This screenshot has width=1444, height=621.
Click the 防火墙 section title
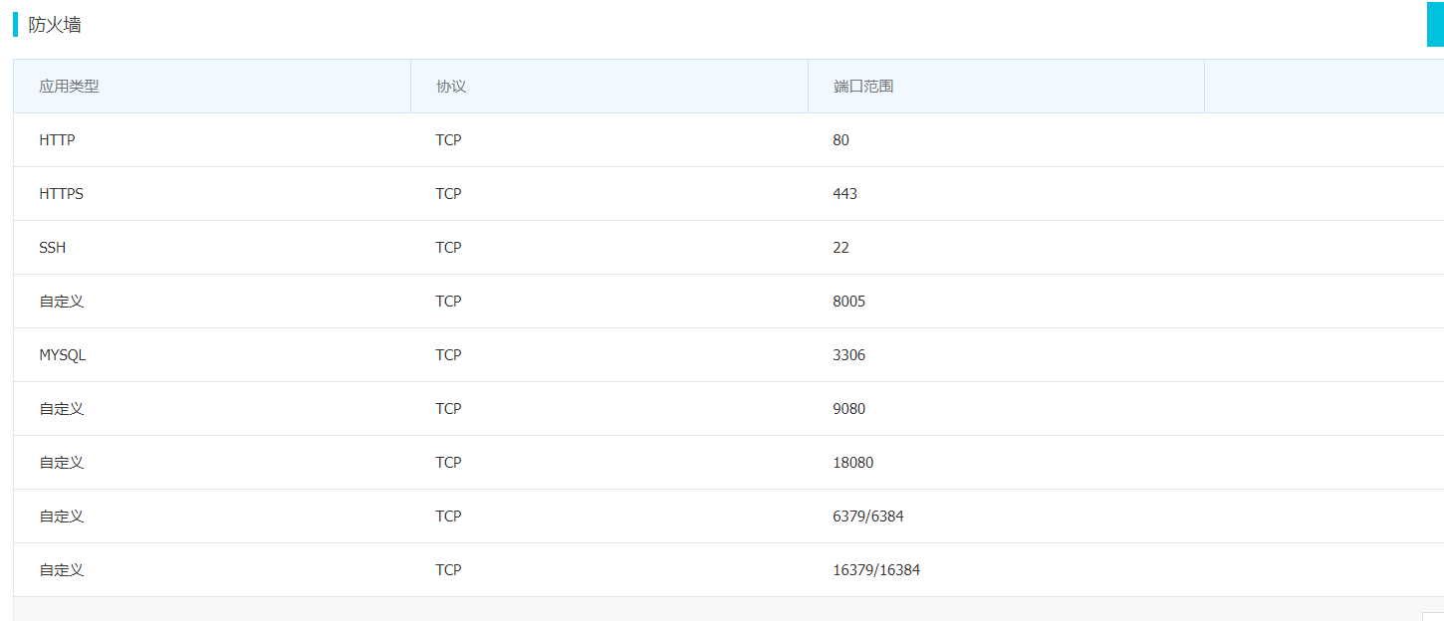point(55,25)
